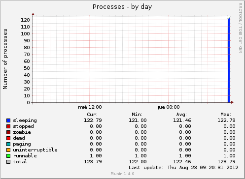Click the zombie legend color swatch
The width and height of the screenshot is (245, 179).
(x=8, y=132)
